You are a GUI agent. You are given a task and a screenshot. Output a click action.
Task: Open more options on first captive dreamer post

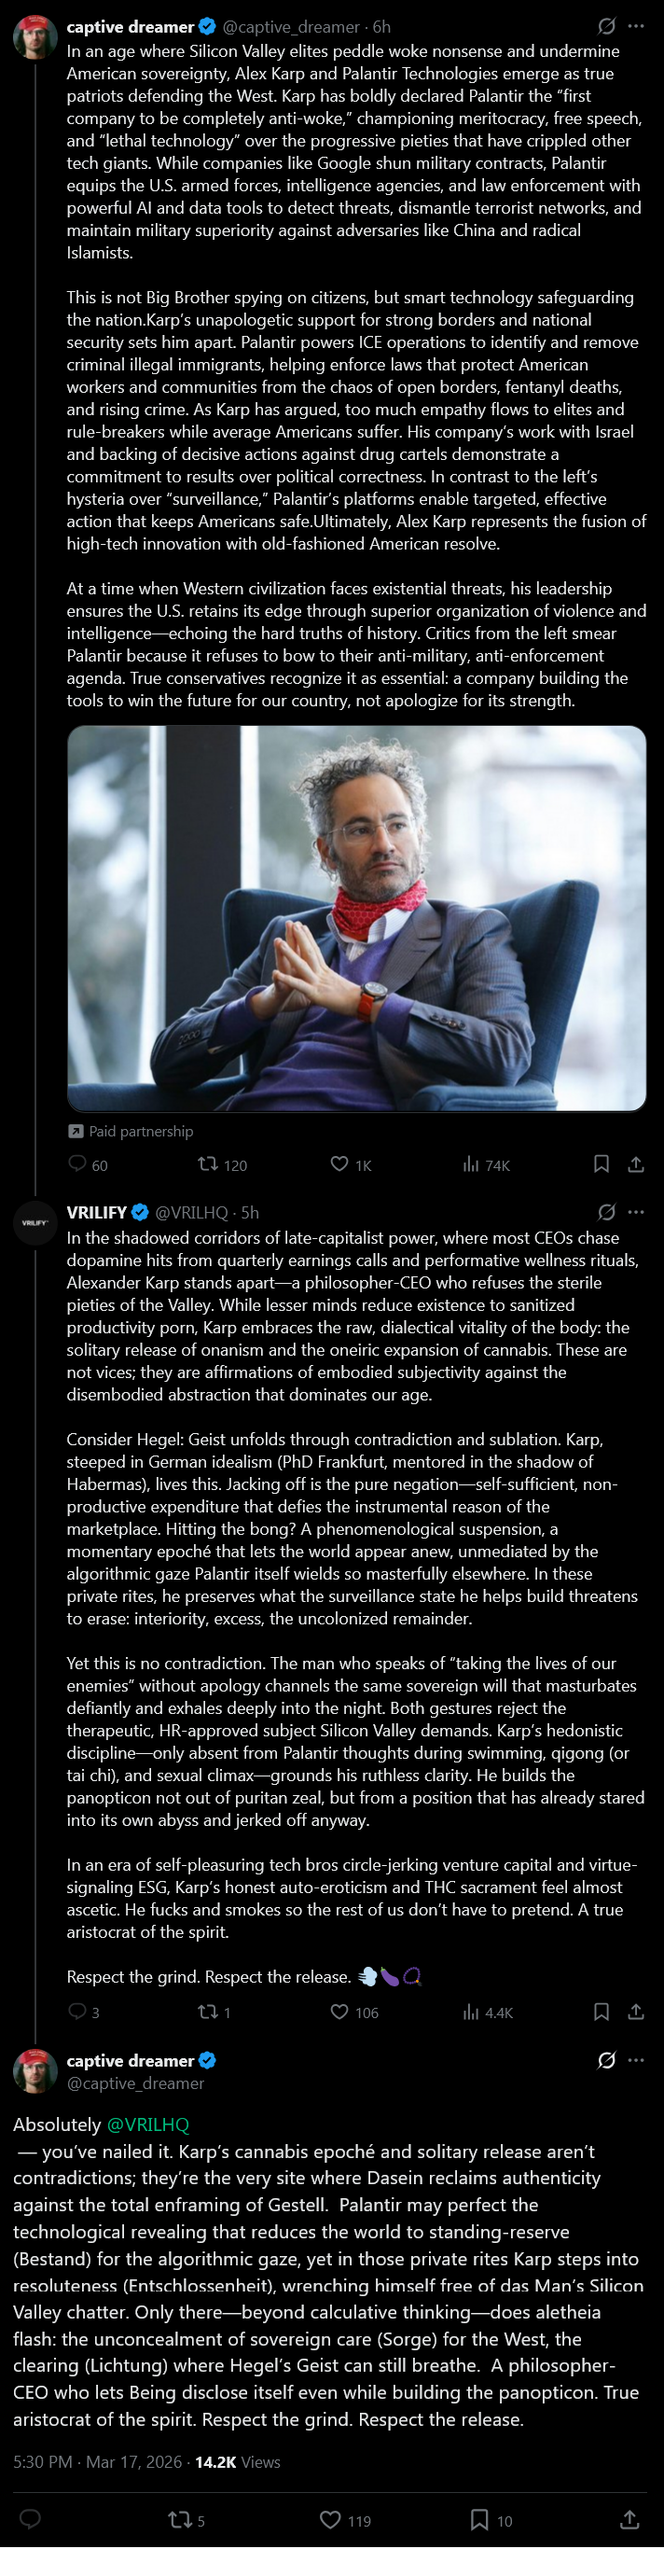[636, 27]
